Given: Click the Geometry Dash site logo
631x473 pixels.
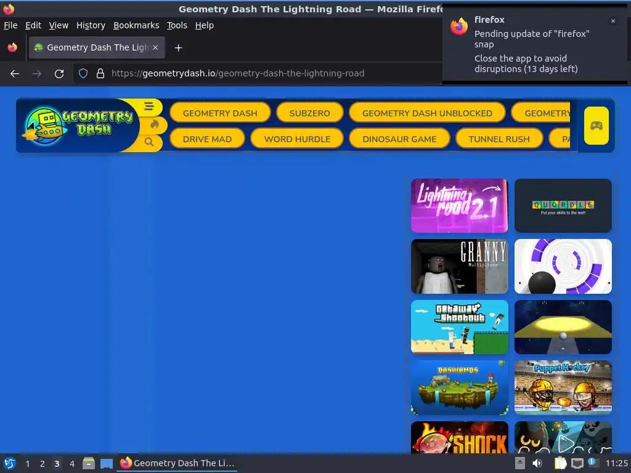Looking at the screenshot, I should pos(79,125).
